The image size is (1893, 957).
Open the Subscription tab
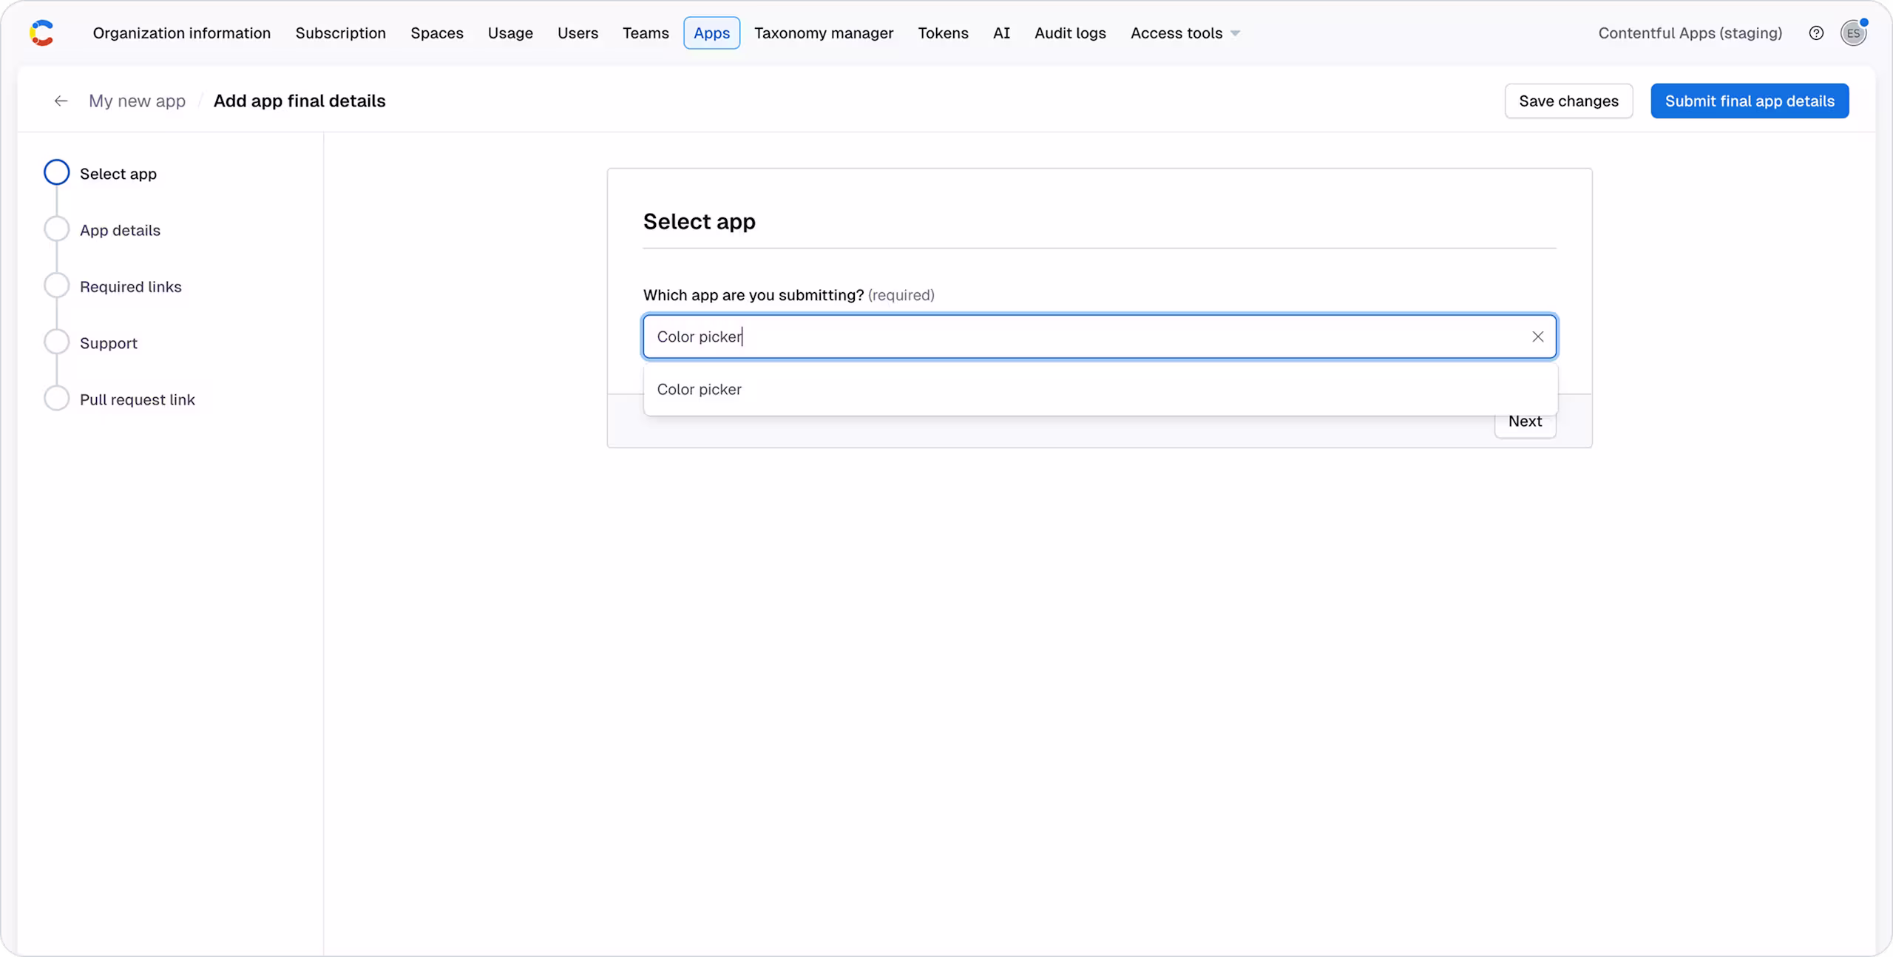pyautogui.click(x=341, y=33)
